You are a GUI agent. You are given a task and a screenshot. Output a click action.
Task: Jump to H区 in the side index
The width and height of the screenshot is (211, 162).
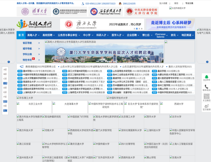point(5,106)
